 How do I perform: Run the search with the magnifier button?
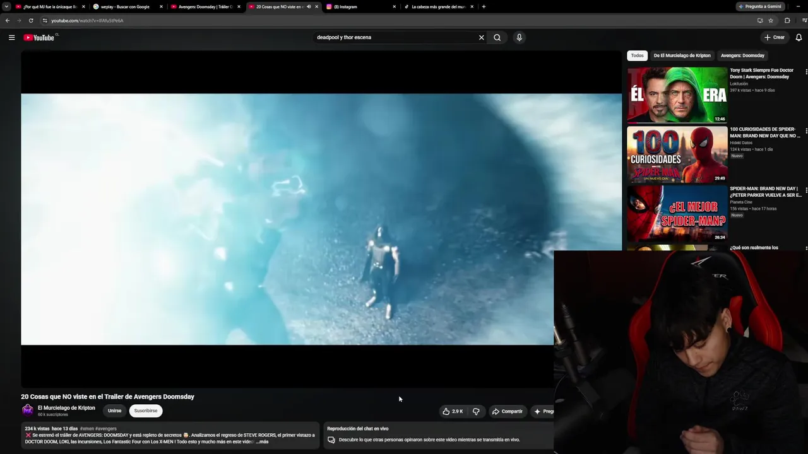coord(497,37)
